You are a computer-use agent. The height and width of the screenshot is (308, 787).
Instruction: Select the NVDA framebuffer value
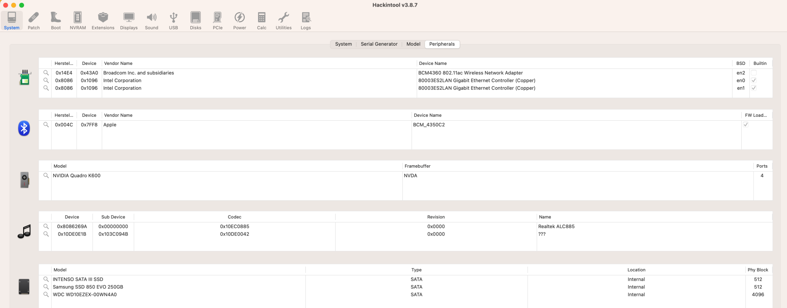(410, 175)
